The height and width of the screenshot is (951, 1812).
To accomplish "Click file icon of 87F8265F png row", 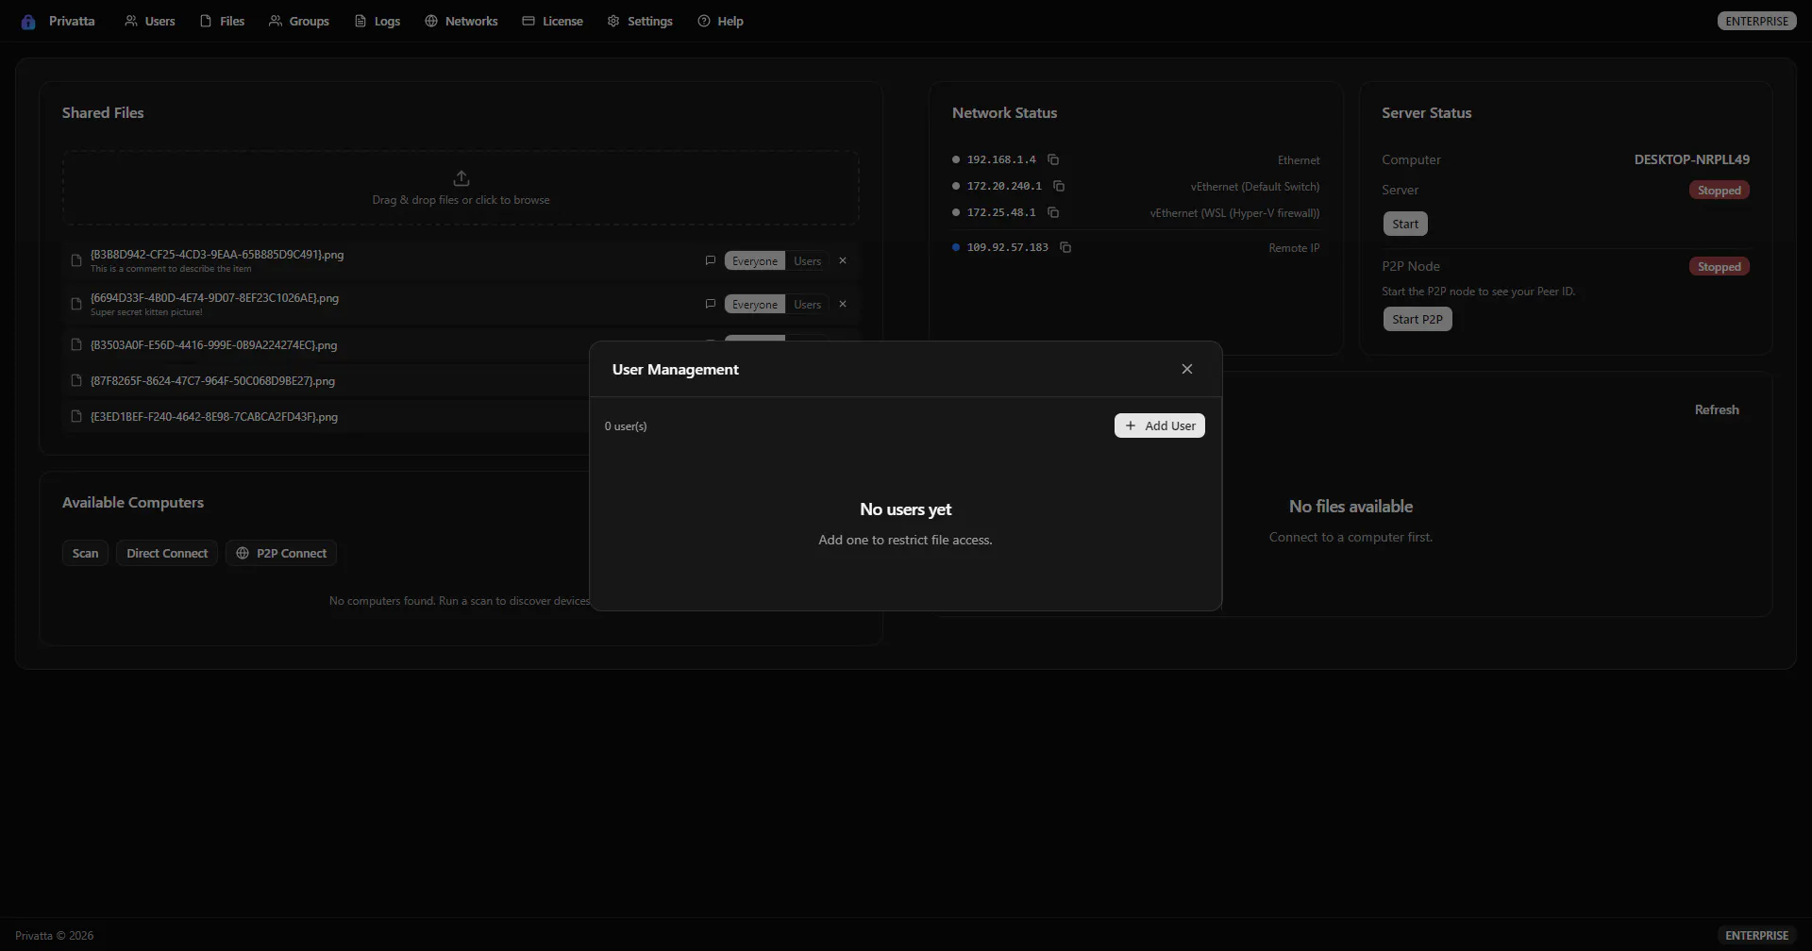I will [76, 380].
